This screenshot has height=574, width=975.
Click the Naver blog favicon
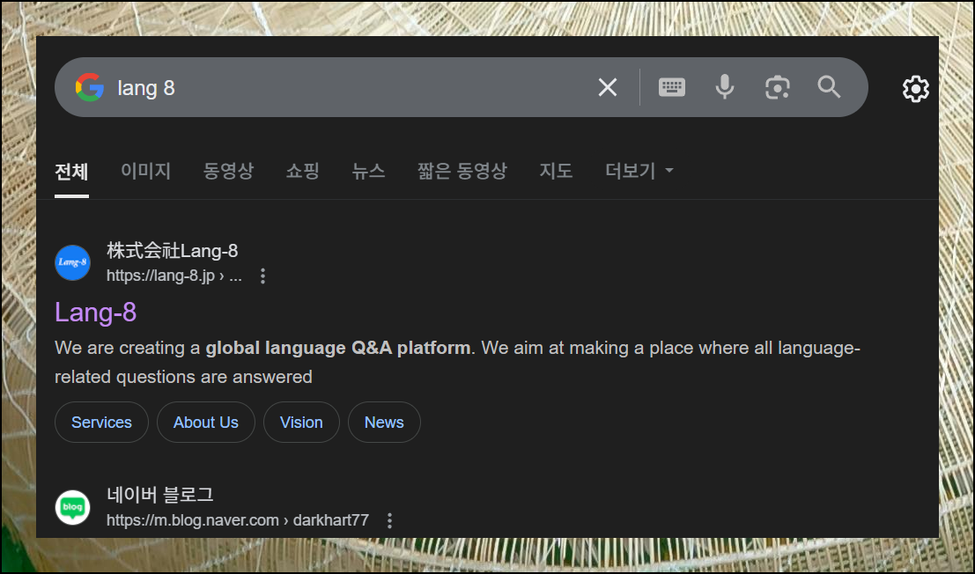coord(73,507)
